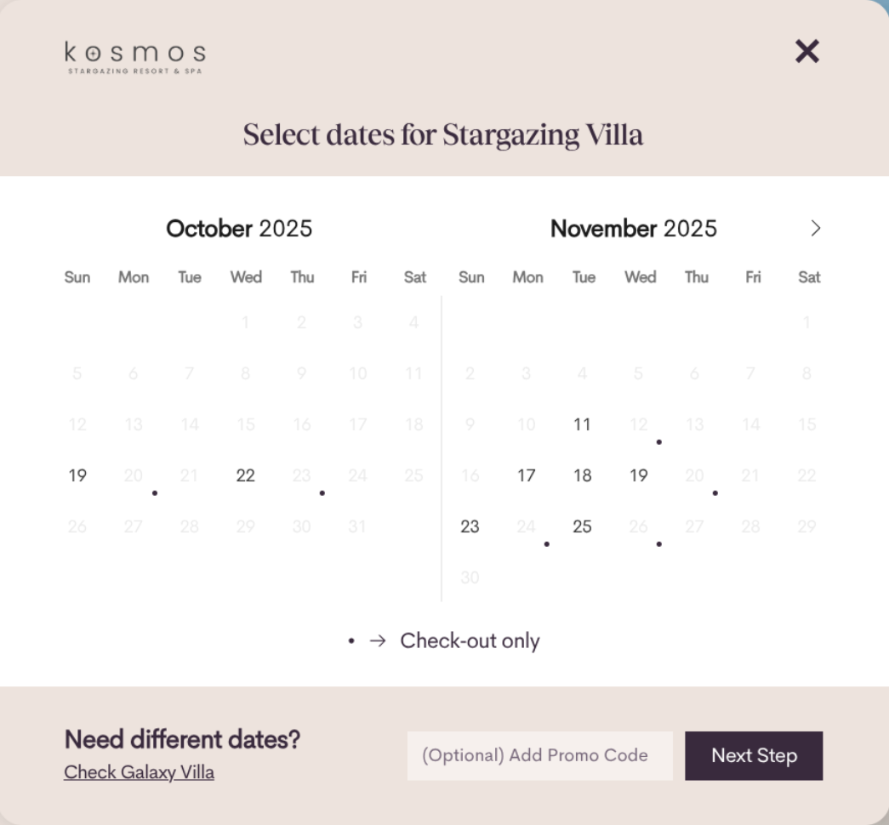Pick check-out only November 24
This screenshot has width=889, height=825.
tap(527, 526)
